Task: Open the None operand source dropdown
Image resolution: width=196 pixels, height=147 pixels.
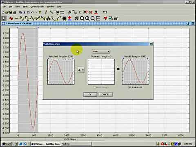Action: click(x=101, y=51)
